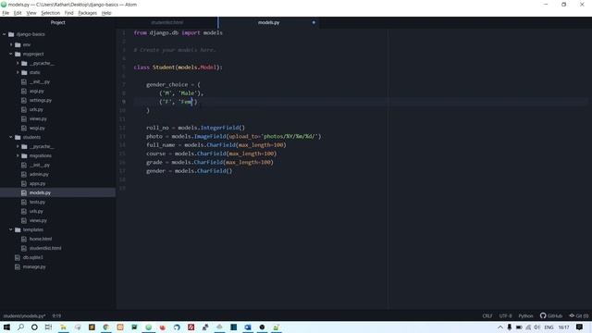
Task: Click the grade CharField line
Action: [210, 163]
